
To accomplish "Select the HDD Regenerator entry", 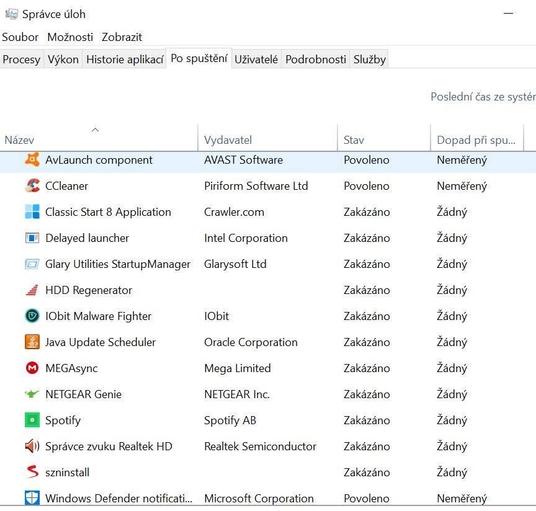I will (x=89, y=290).
